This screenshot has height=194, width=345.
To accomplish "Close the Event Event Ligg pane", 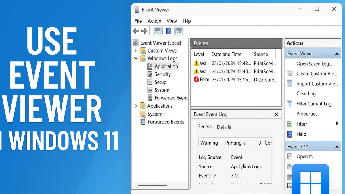I will pos(276,114).
